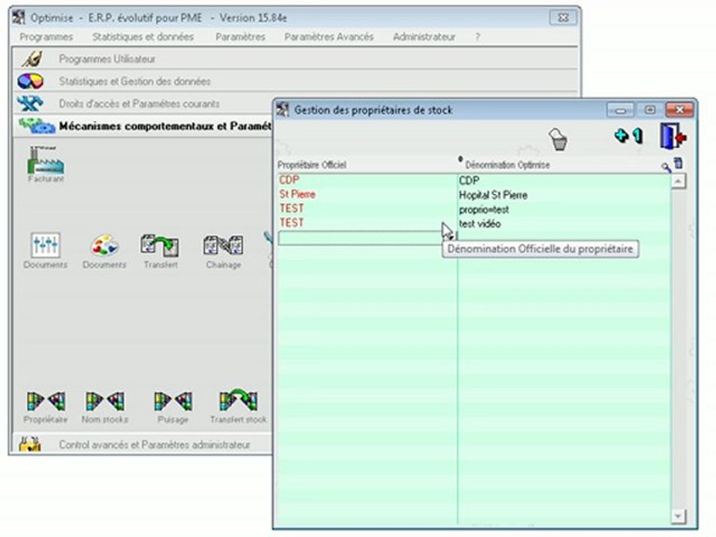The height and width of the screenshot is (537, 716).
Task: Open the Administrateur menu
Action: [424, 37]
